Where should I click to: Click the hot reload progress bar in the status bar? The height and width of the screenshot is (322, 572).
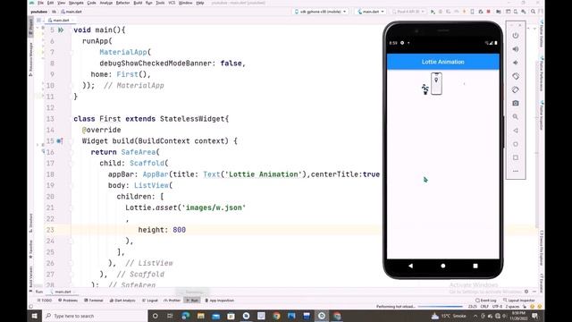(441, 307)
